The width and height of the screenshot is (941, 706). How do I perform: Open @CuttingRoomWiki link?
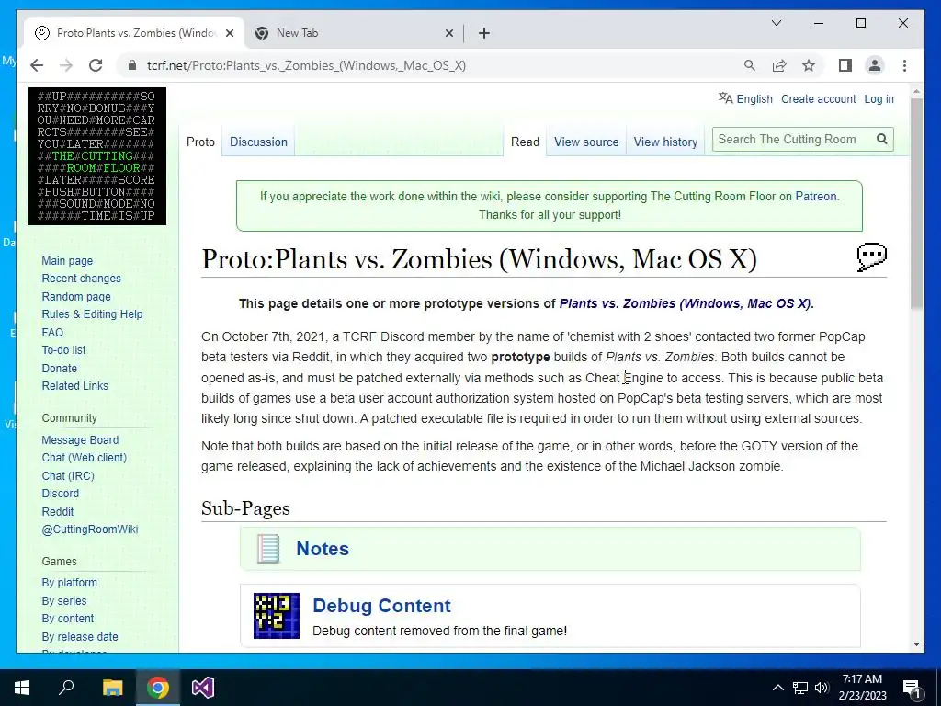[89, 529]
